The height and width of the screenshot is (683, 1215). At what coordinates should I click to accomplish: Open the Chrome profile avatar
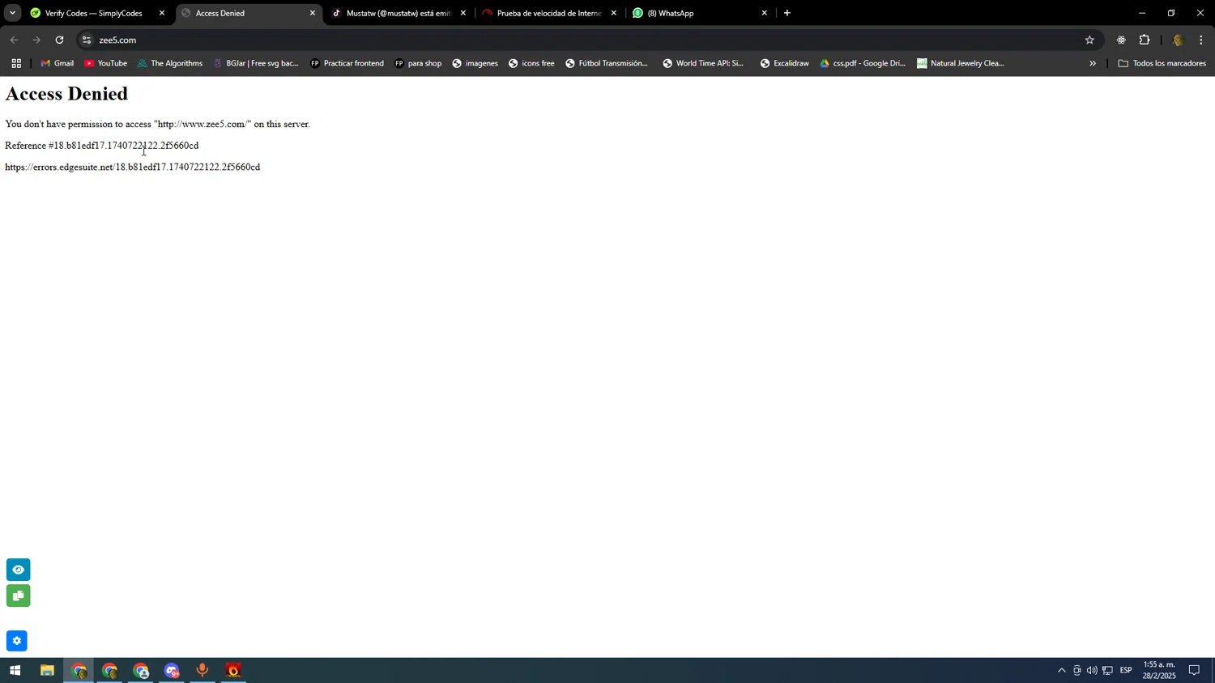(1178, 40)
